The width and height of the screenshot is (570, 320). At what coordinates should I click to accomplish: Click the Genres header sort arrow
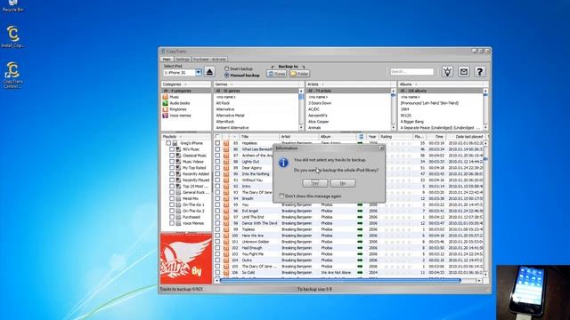point(232,84)
